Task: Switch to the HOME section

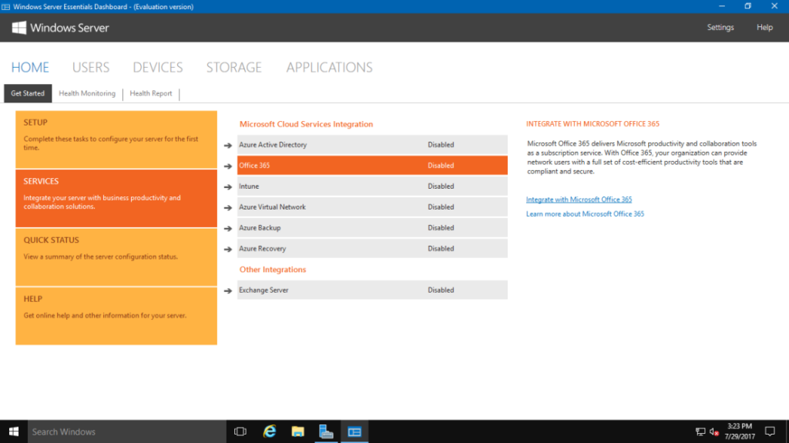Action: (30, 68)
